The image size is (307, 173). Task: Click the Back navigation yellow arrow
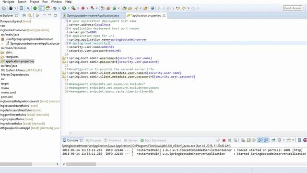coord(184,8)
